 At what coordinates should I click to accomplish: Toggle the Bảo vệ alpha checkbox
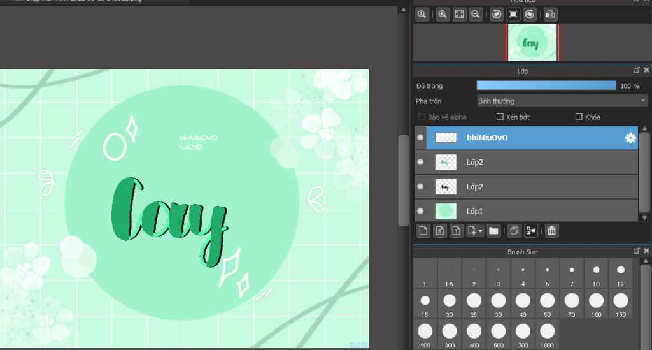(x=422, y=117)
